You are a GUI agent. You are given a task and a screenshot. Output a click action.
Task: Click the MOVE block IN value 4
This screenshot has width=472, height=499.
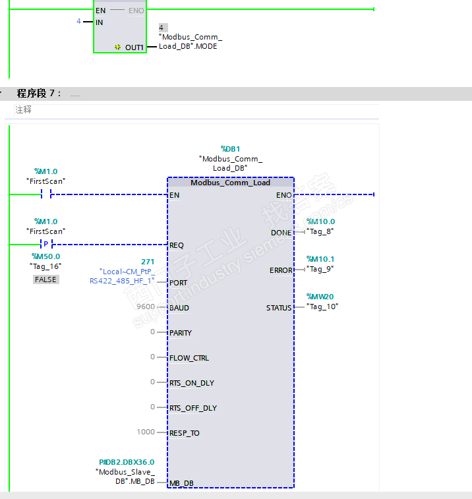click(x=78, y=21)
